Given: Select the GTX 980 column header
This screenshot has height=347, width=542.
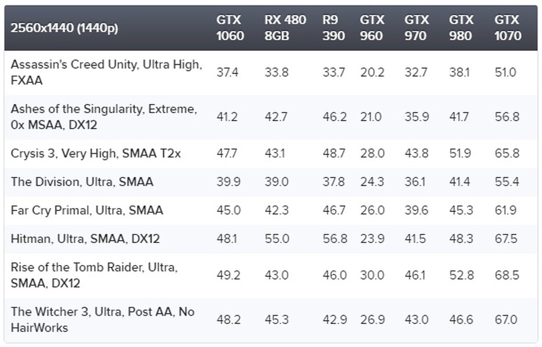Looking at the screenshot, I should point(461,28).
